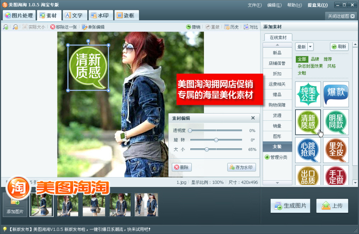The width and height of the screenshot is (359, 234).
Task: Choose the 爆款 speech bubble sticker
Action: 336,94
